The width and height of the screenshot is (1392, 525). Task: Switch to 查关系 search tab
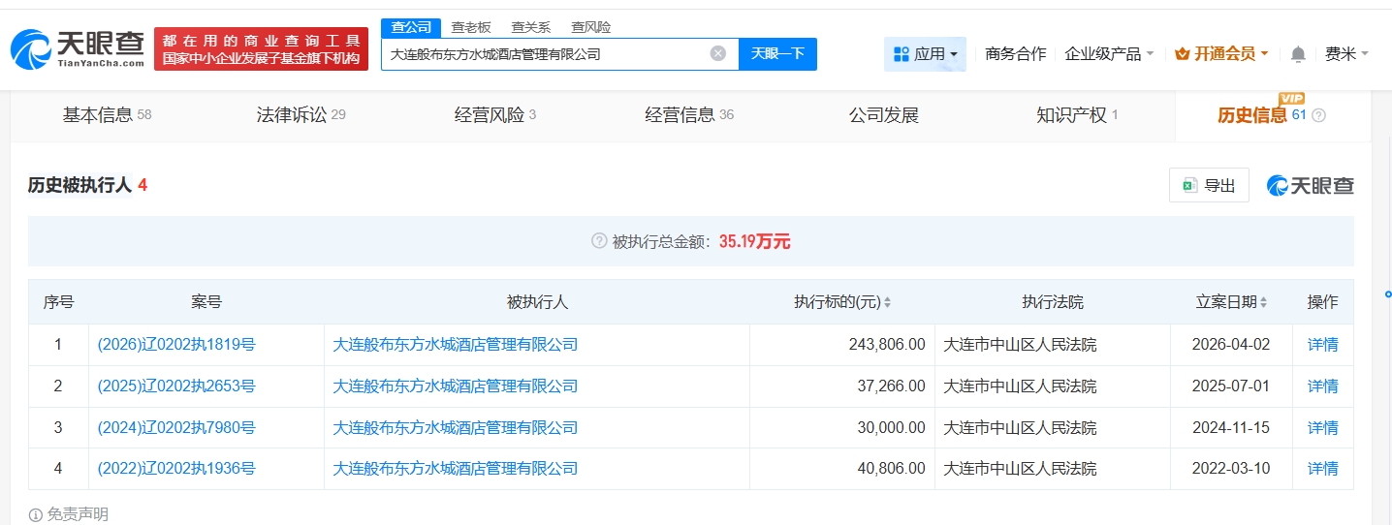[531, 27]
